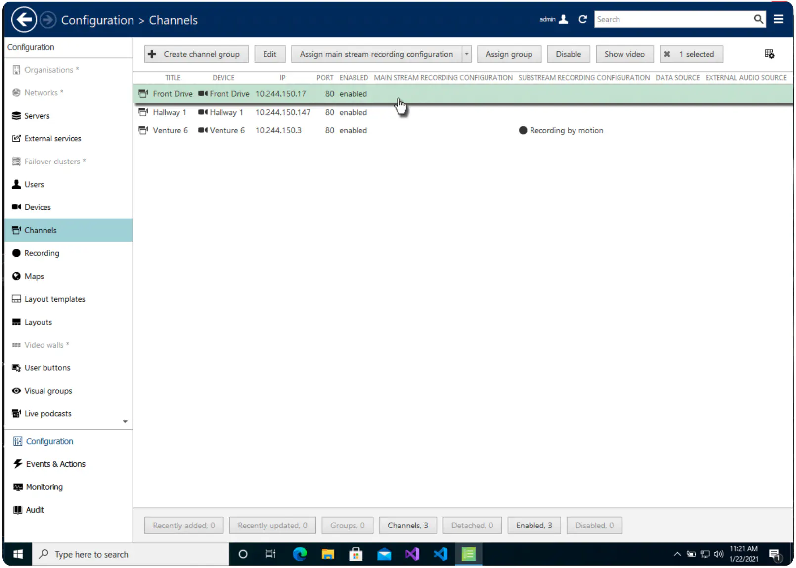The height and width of the screenshot is (568, 796).
Task: Open Visual Studio from the taskbar
Action: tap(412, 554)
